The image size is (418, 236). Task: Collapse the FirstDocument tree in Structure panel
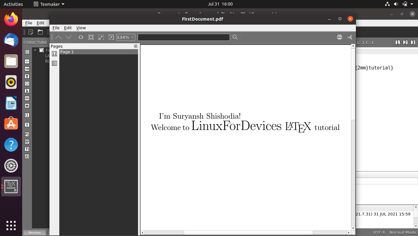click(x=35, y=50)
